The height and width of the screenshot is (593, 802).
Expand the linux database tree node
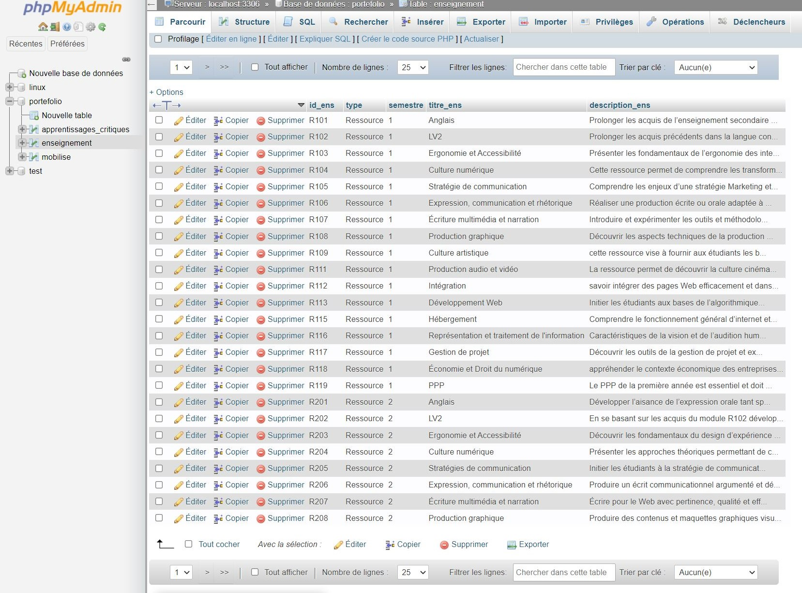(9, 87)
